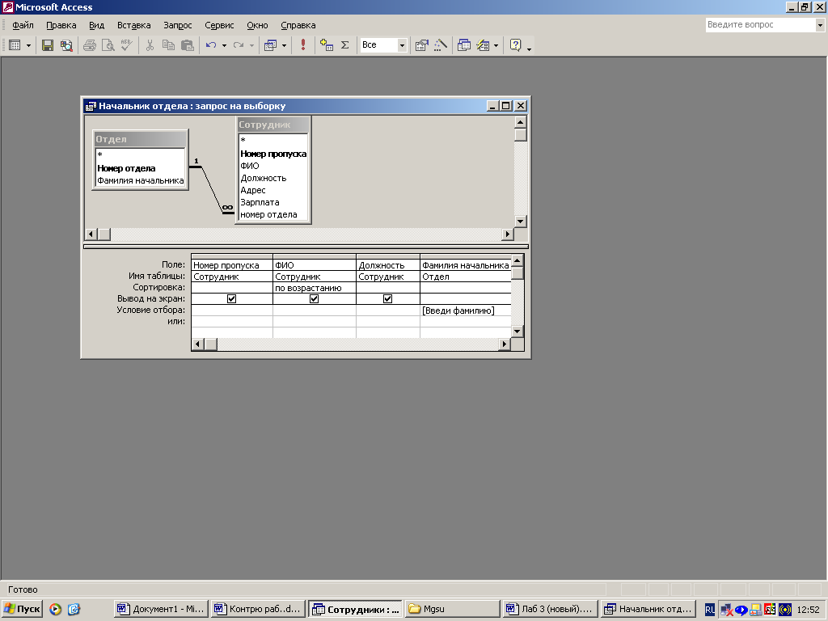Select 'номер отдела' in Сотрудник table
Viewport: 828px width, 621px height.
pyautogui.click(x=268, y=214)
